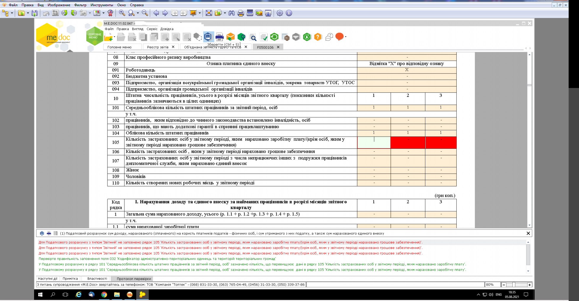Crop image using the viewer's crop icon

[x=55, y=13]
